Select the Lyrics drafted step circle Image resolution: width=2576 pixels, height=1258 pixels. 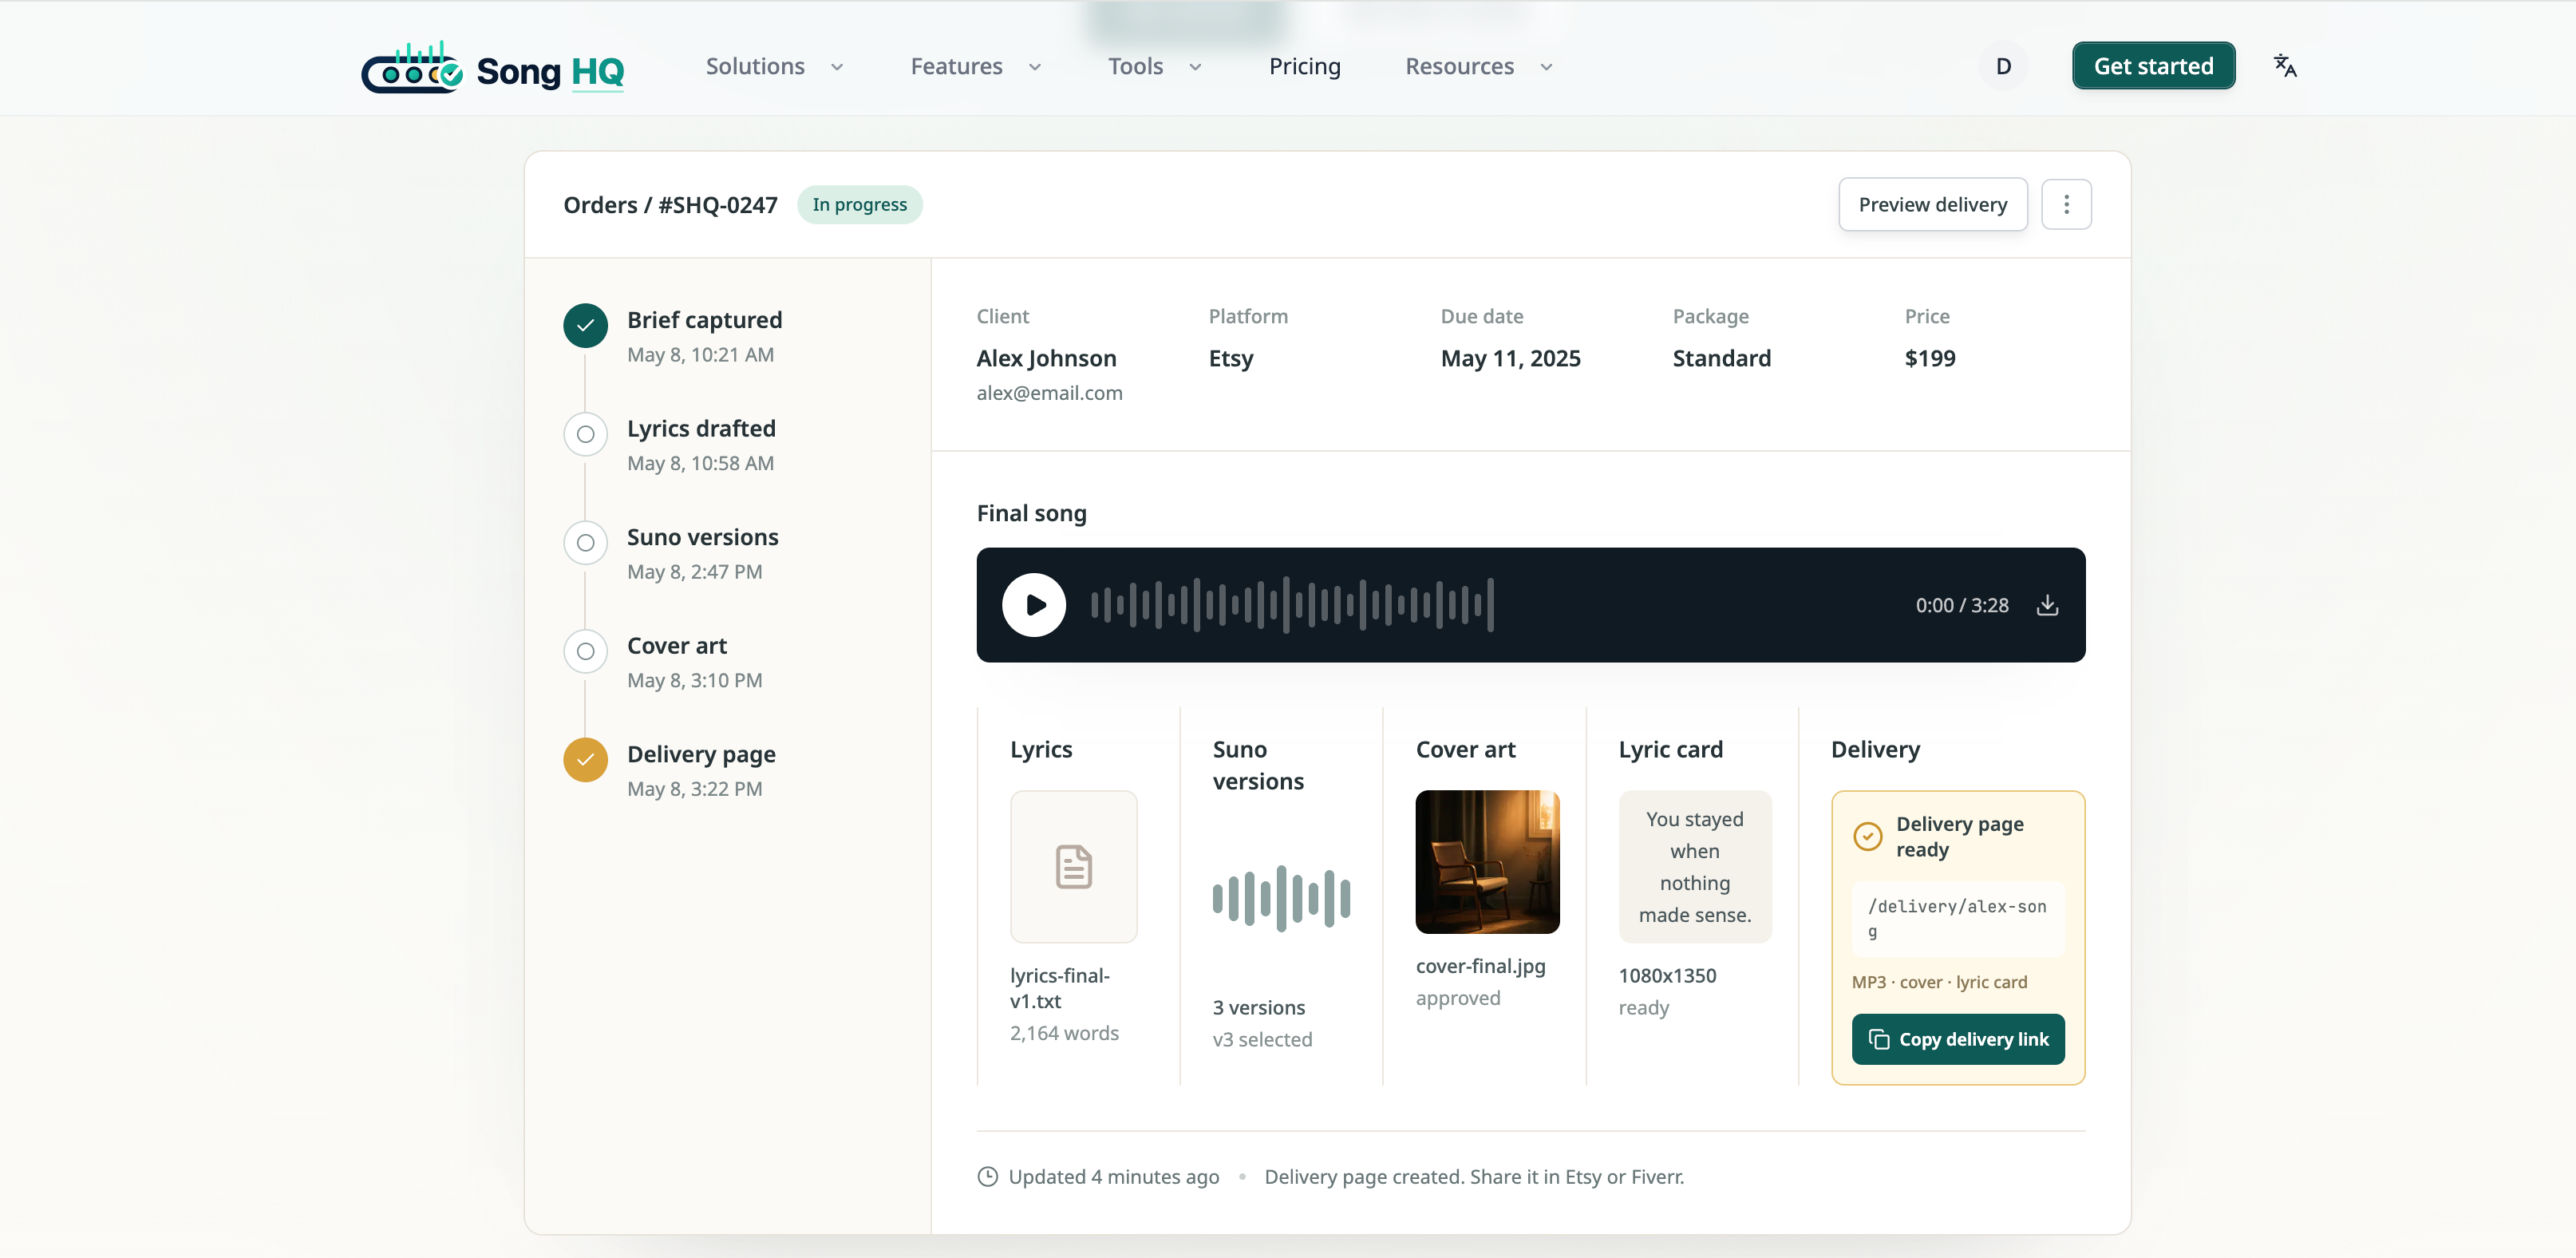pos(585,434)
